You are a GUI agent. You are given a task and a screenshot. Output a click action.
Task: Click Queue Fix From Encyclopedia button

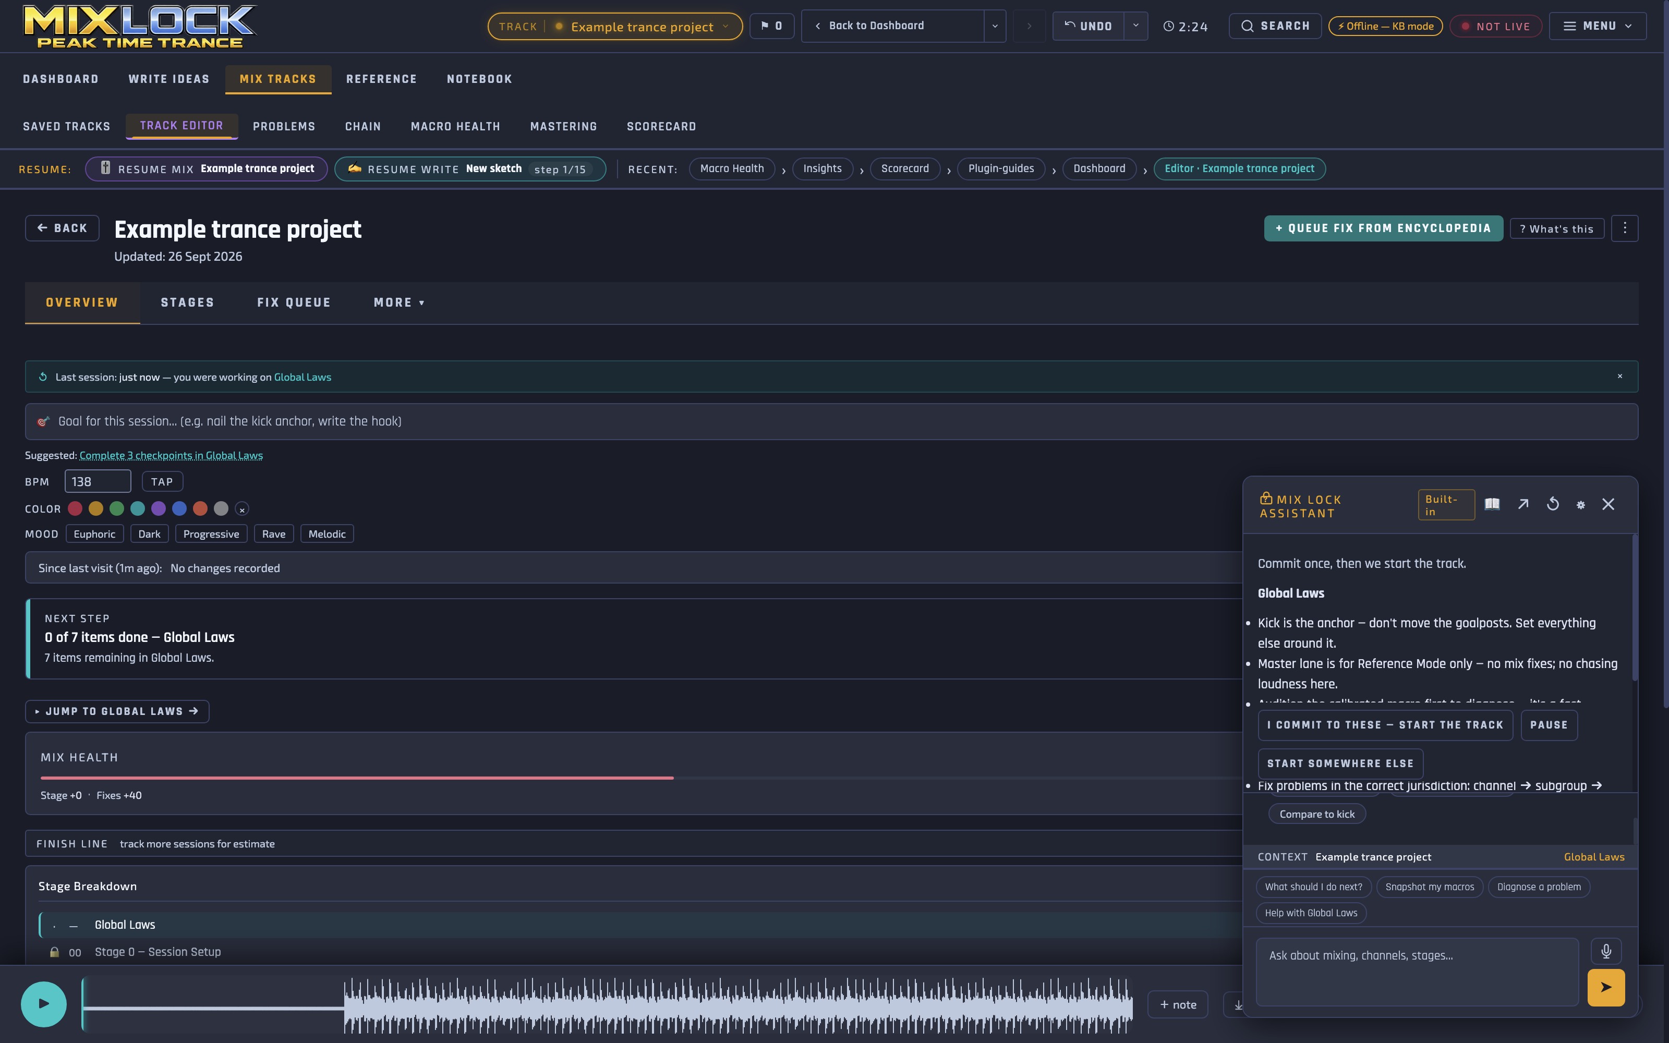tap(1383, 228)
